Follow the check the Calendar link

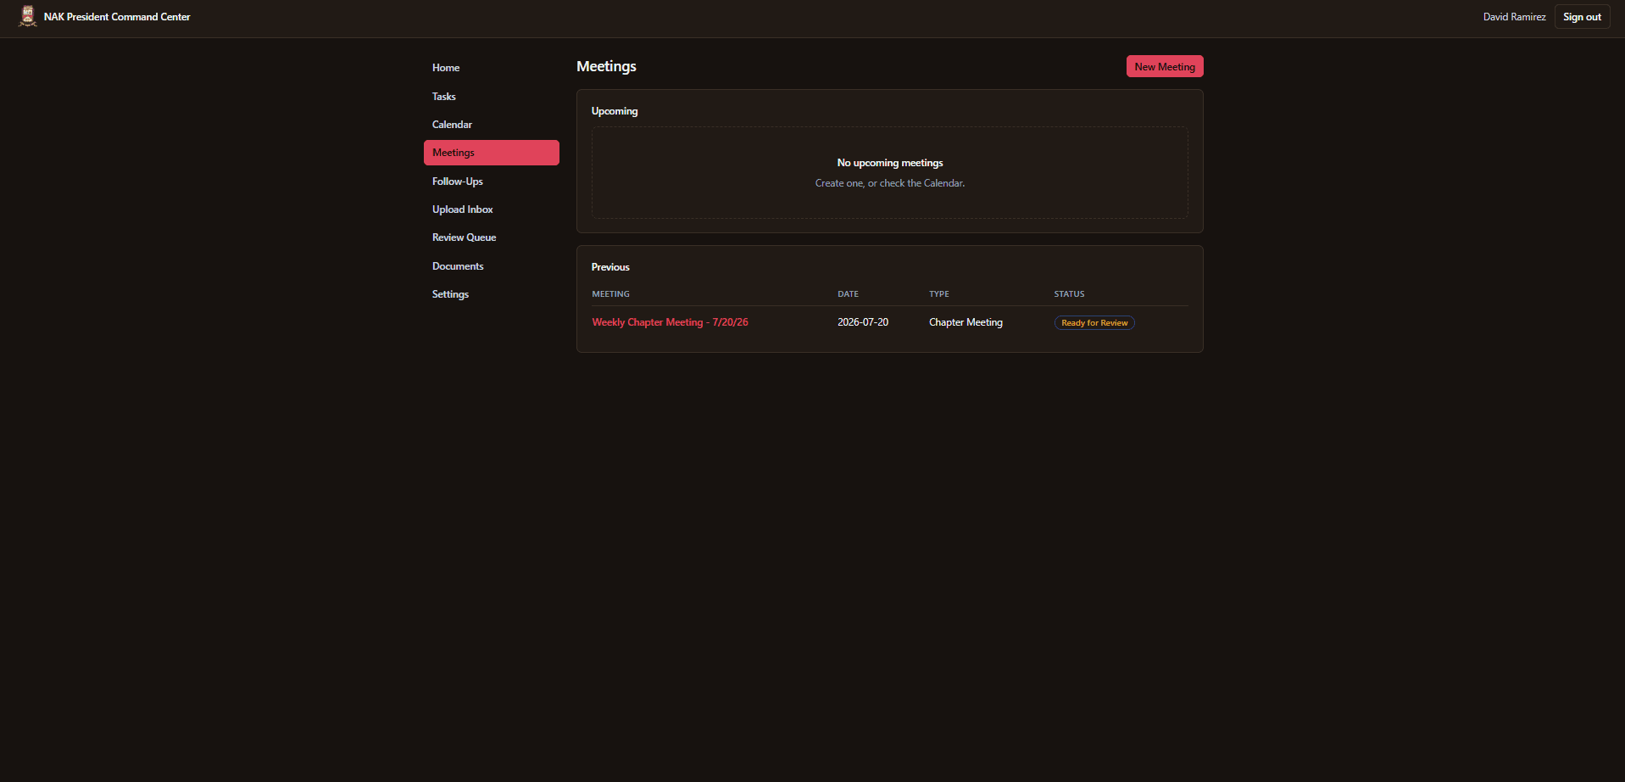(921, 183)
